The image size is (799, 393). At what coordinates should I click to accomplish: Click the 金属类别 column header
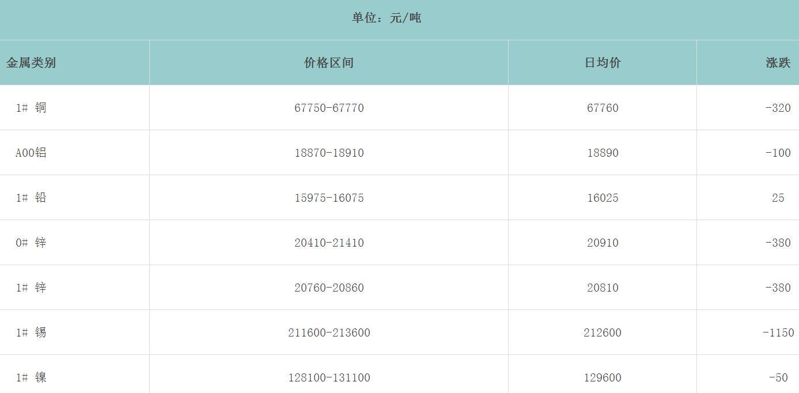click(x=31, y=63)
